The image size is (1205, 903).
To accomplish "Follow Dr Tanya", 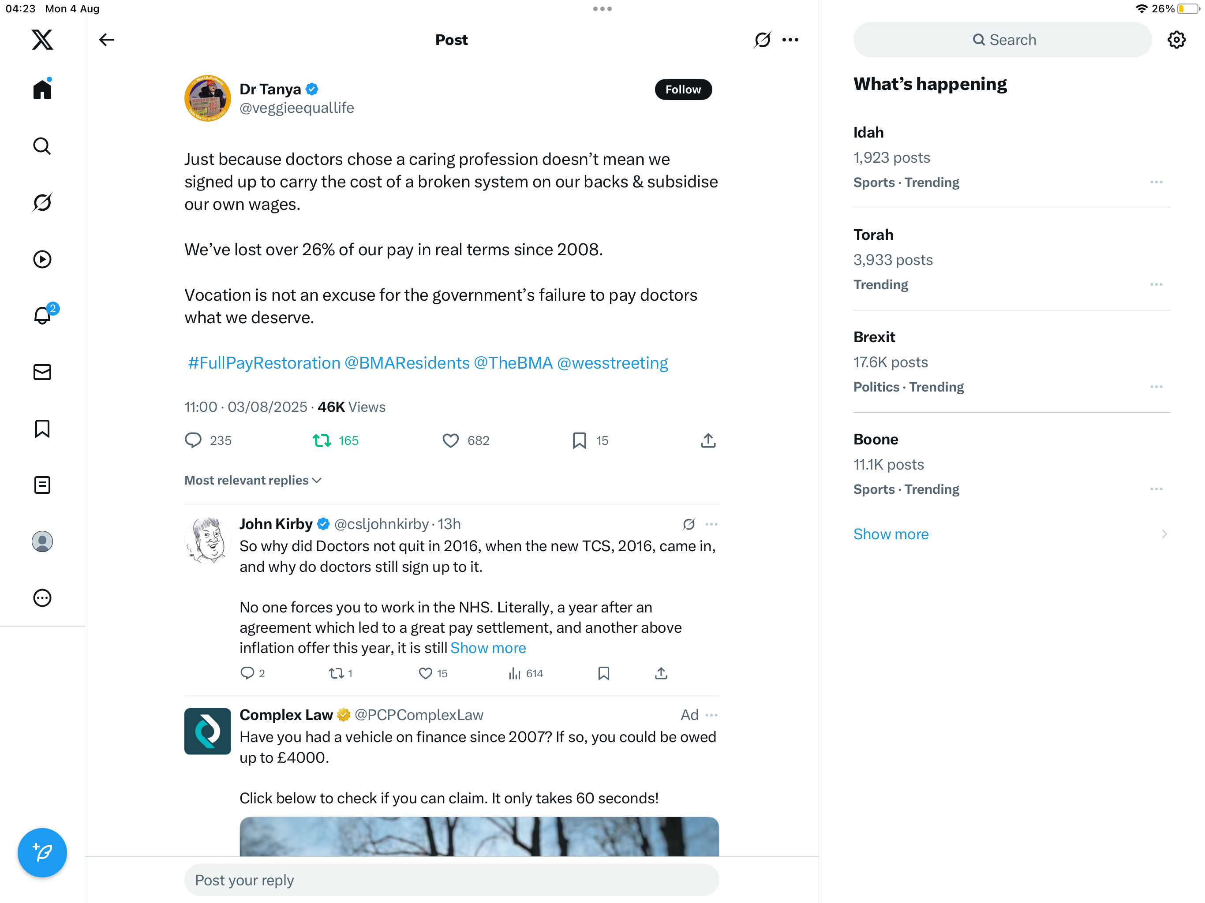I will point(683,90).
